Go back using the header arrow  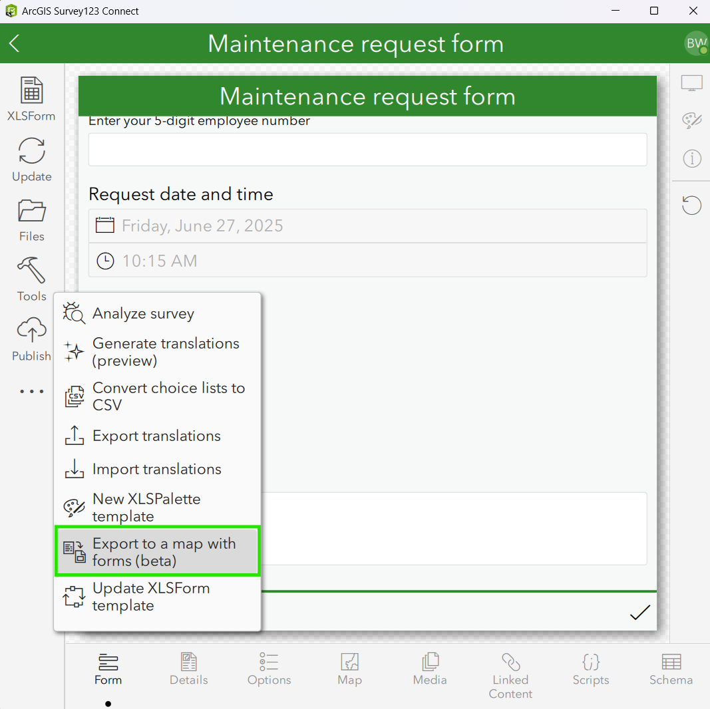click(14, 43)
